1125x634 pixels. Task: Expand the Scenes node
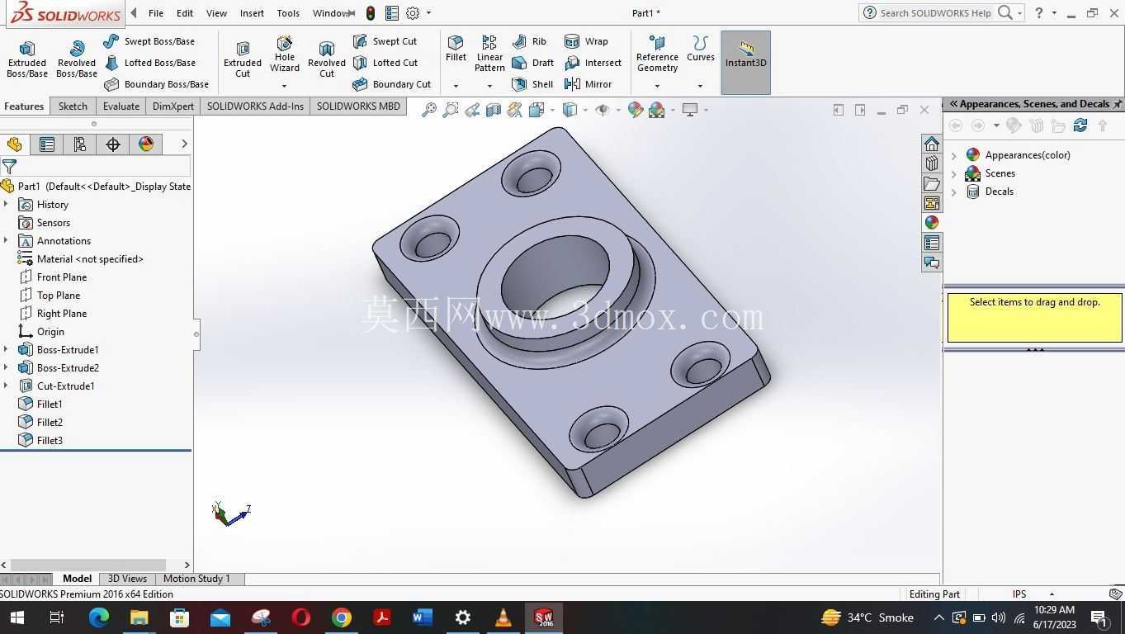[x=954, y=173]
